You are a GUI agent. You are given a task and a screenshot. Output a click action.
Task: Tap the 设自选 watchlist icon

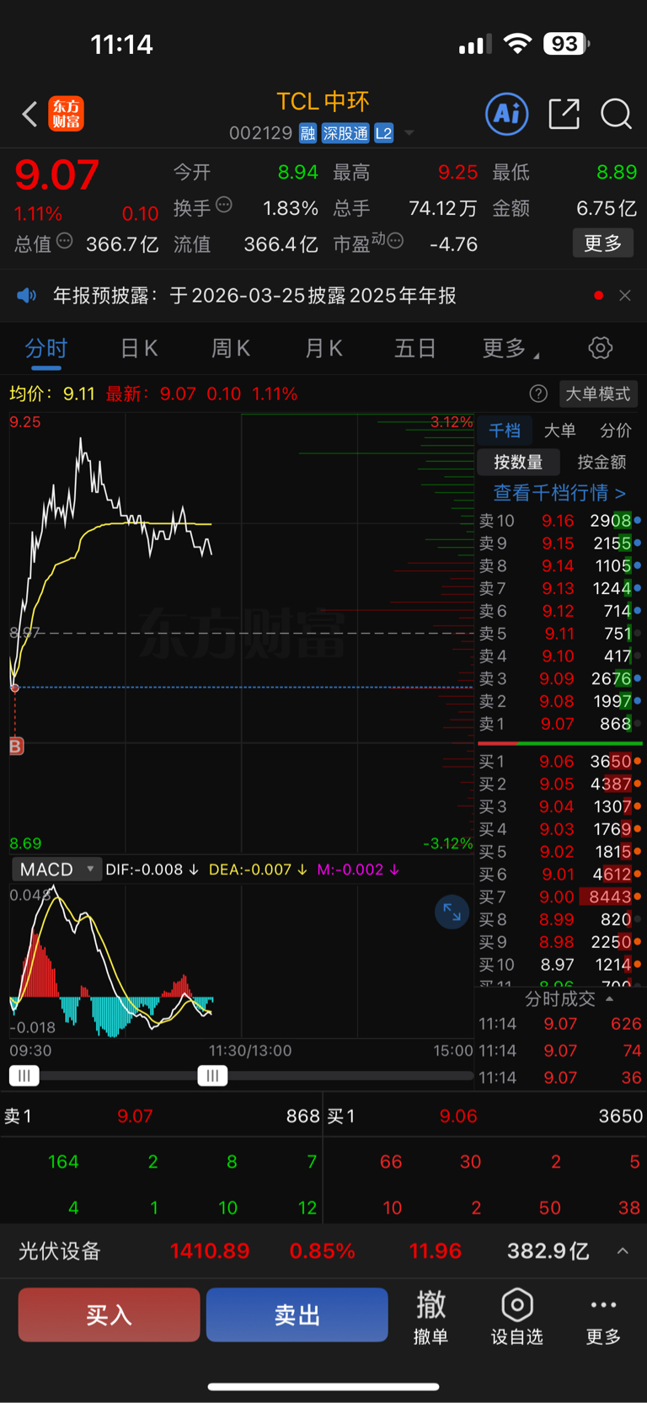point(517,1316)
